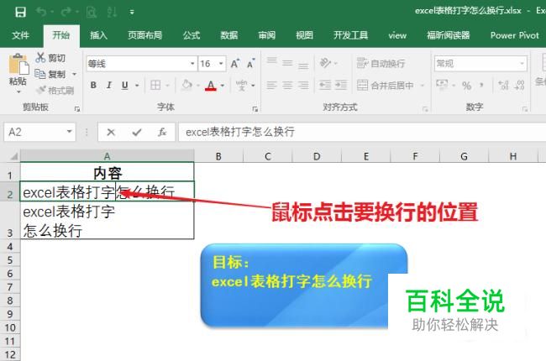Viewport: 546px width, 361px height.
Task: Select the row 3 header
Action: click(10, 221)
